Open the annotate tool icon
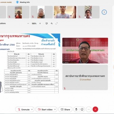This screenshot has height=114, width=114. (52, 23)
